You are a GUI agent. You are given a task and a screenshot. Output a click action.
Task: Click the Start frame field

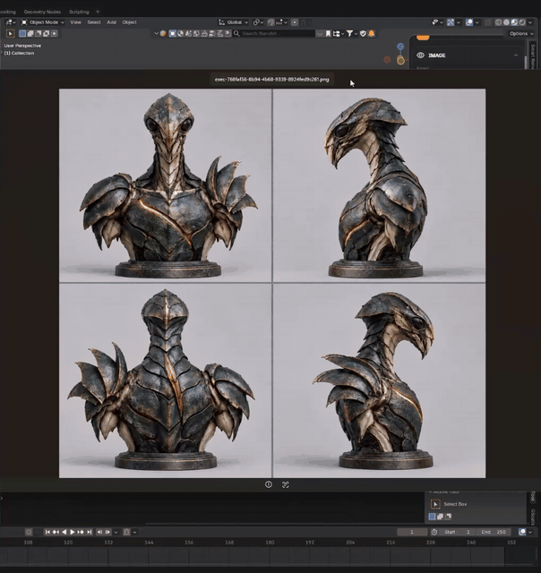tap(457, 532)
